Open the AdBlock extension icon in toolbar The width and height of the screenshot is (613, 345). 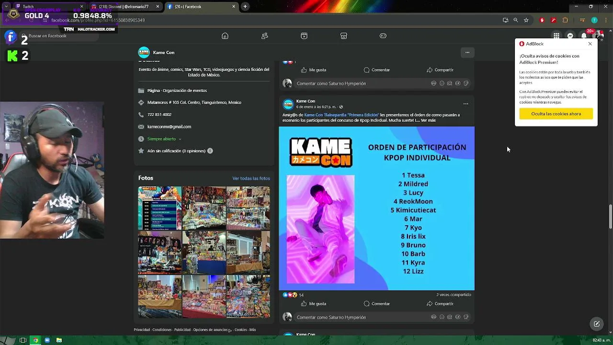click(542, 20)
